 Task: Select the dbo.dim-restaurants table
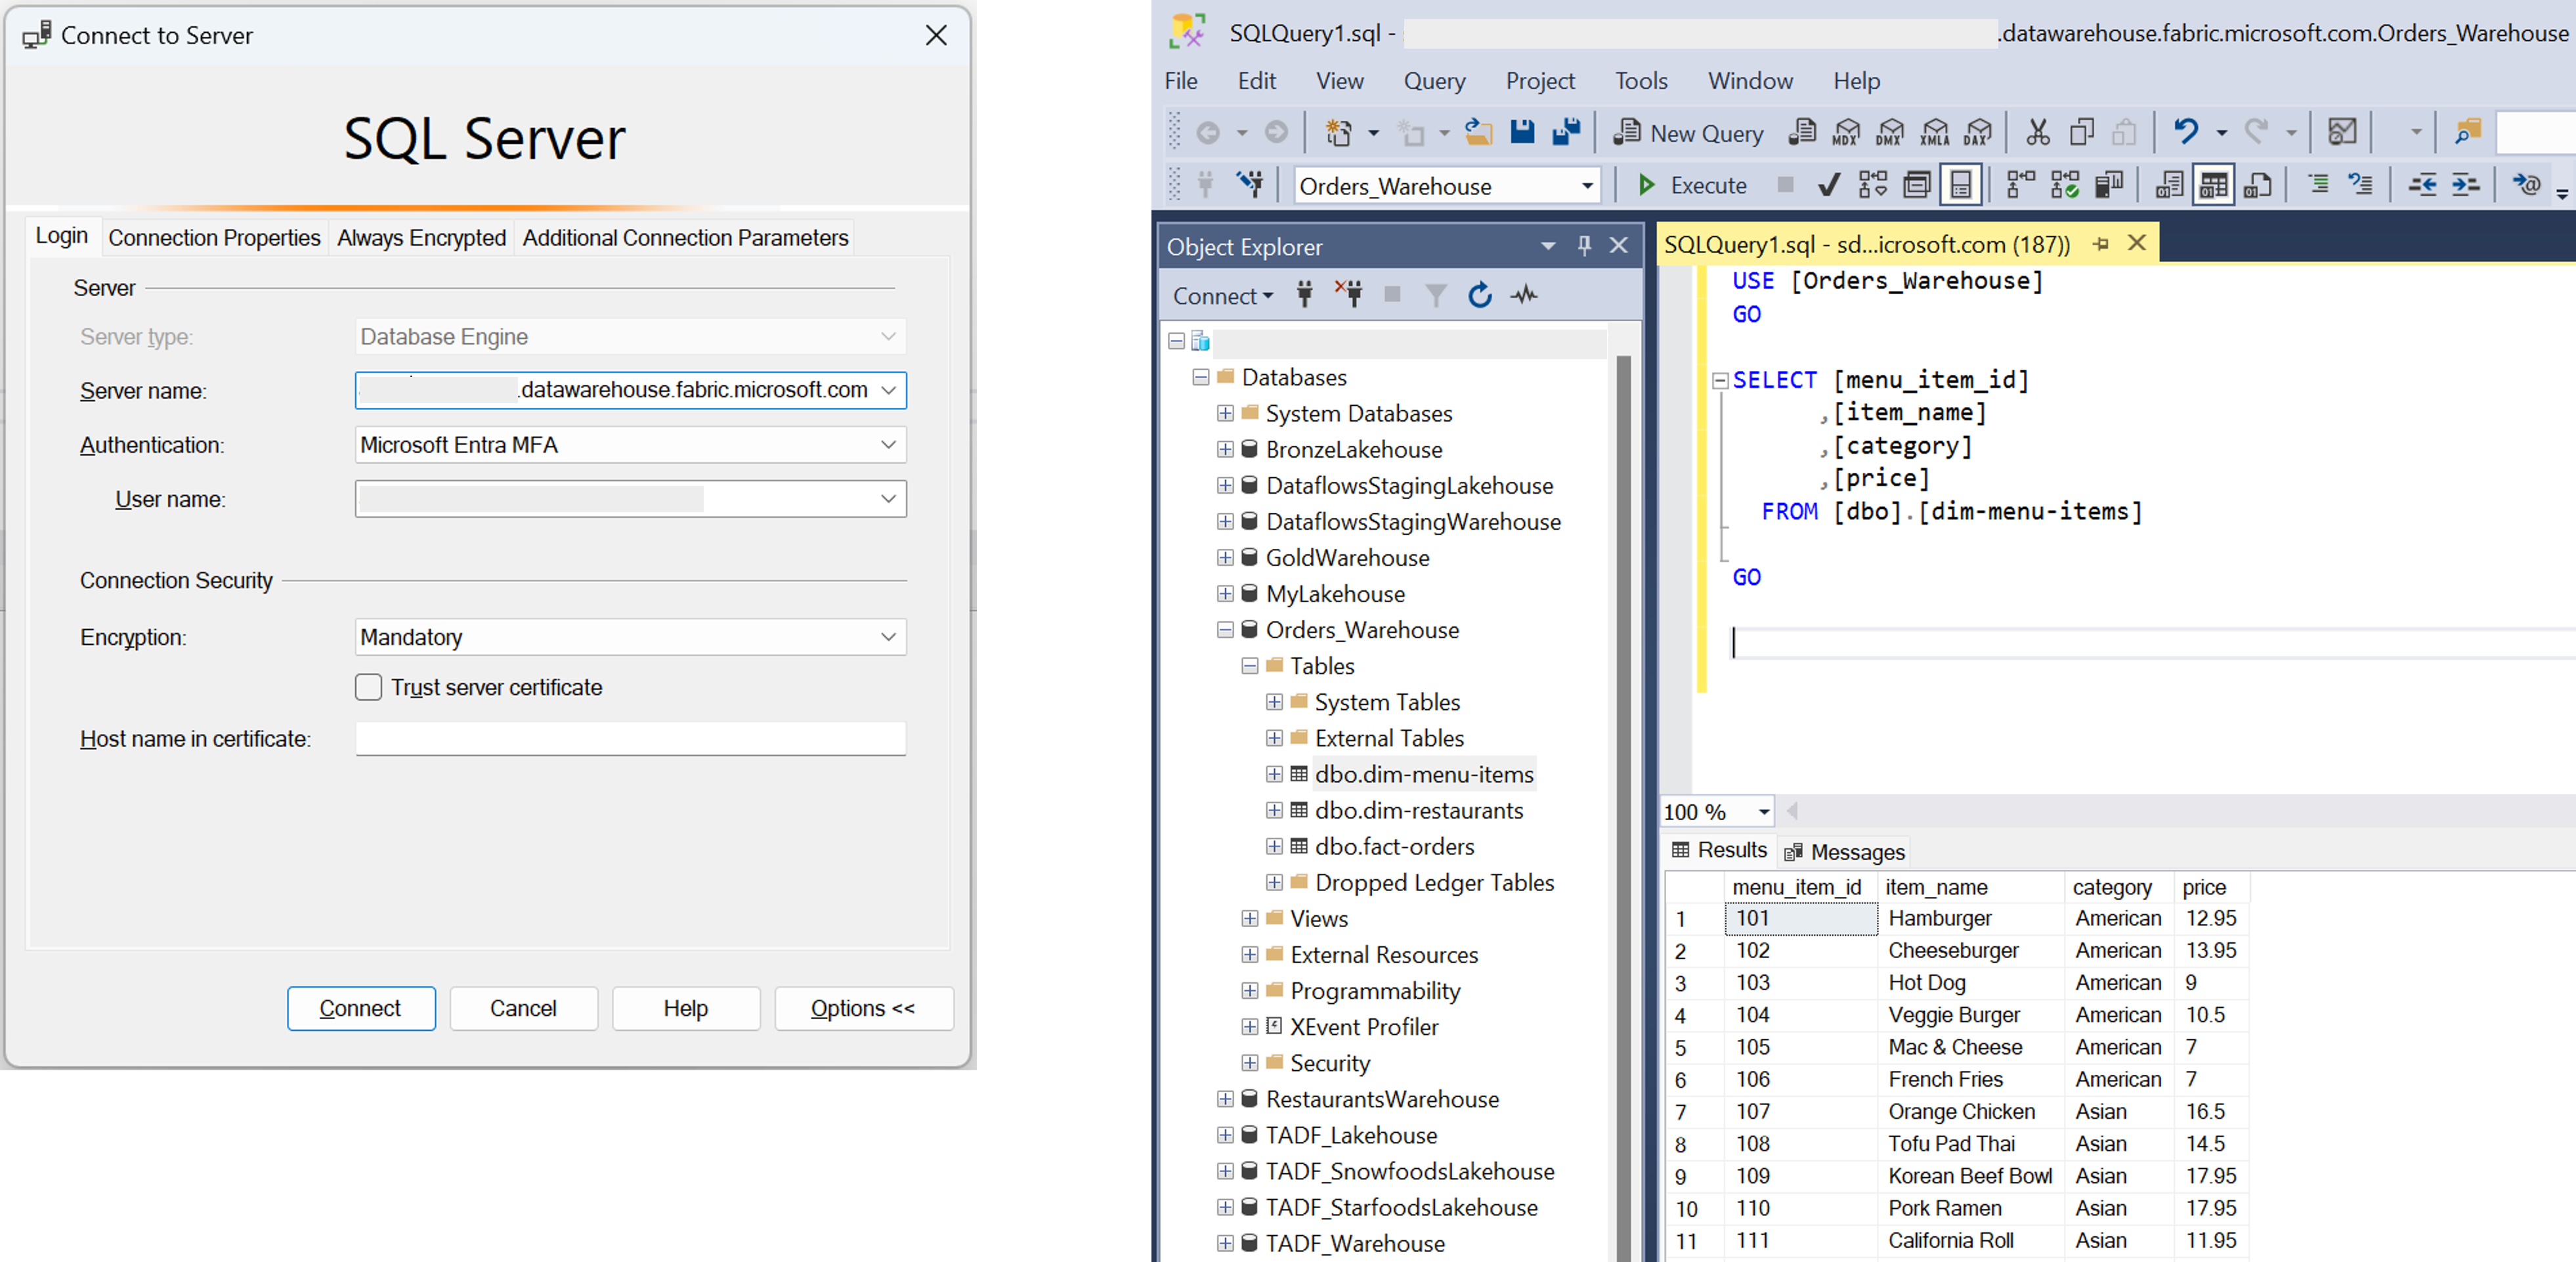point(1418,810)
